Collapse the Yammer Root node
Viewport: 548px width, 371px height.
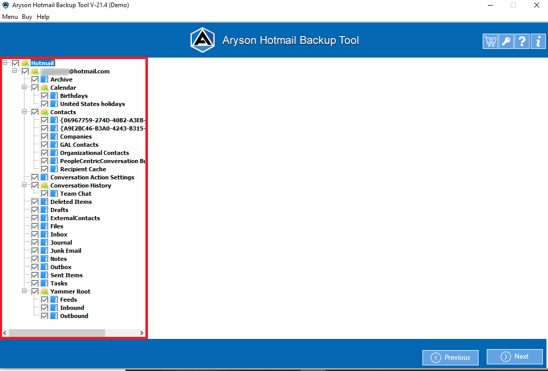[x=24, y=290]
